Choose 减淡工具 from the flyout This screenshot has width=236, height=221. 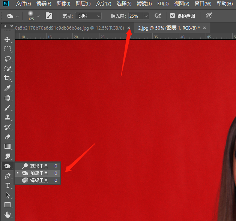click(39, 166)
